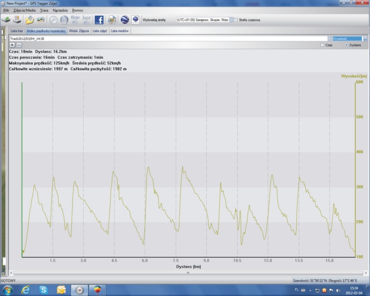The image size is (370, 296).
Task: Click the joystick device icon in toolbar
Action: click(17, 20)
